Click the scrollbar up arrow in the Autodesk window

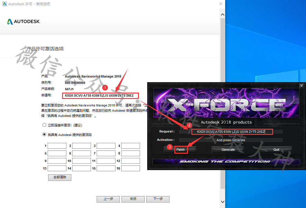pyautogui.click(x=223, y=15)
